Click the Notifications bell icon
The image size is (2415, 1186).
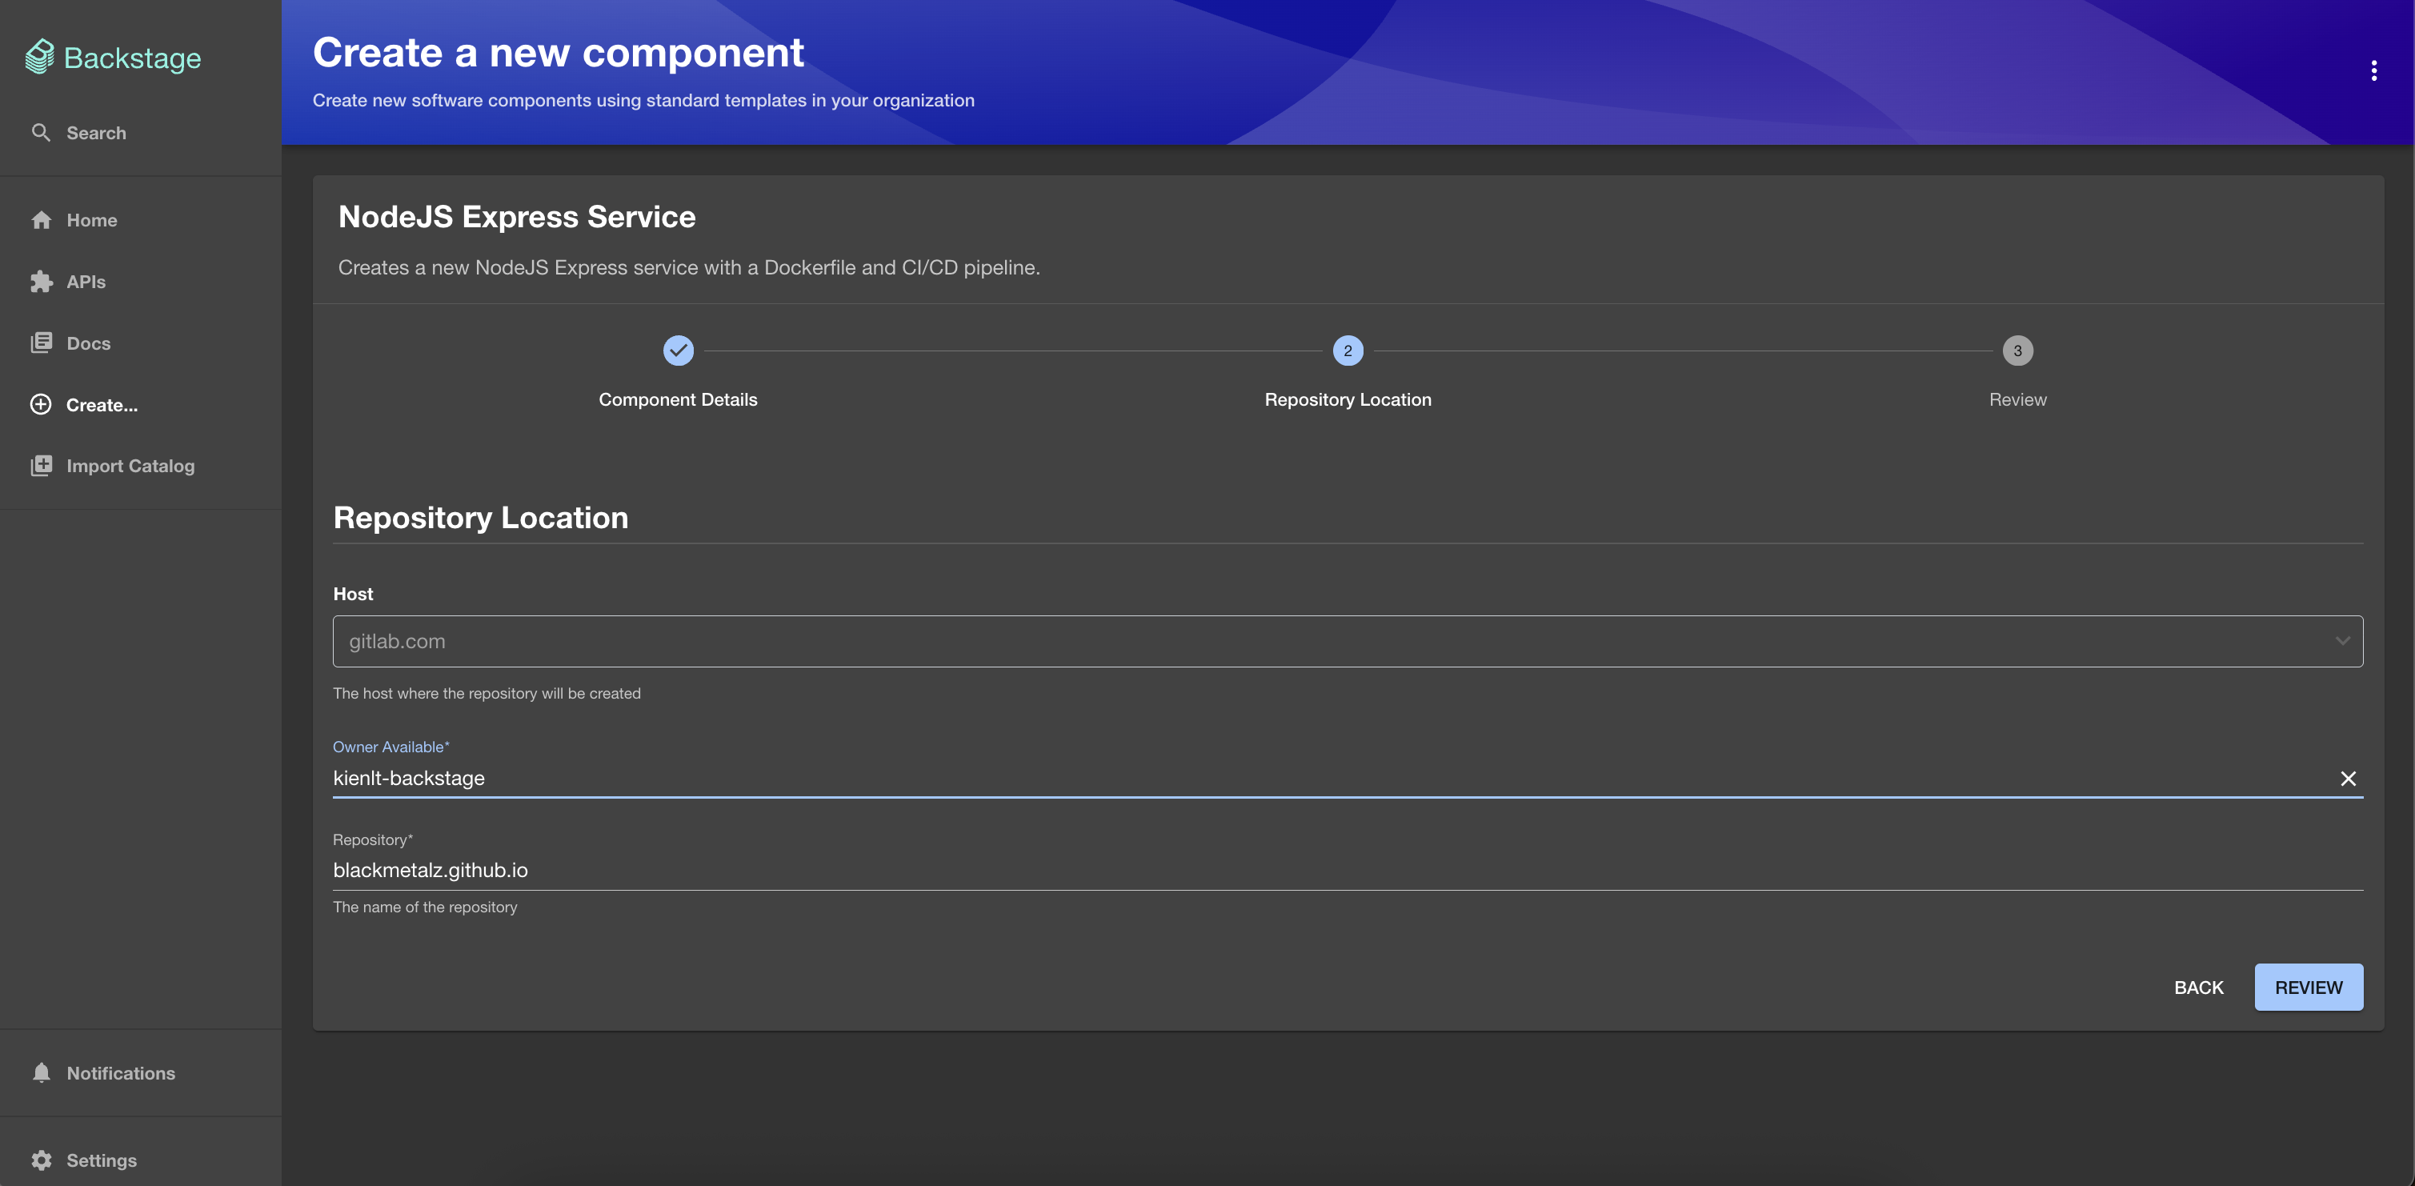pos(42,1072)
